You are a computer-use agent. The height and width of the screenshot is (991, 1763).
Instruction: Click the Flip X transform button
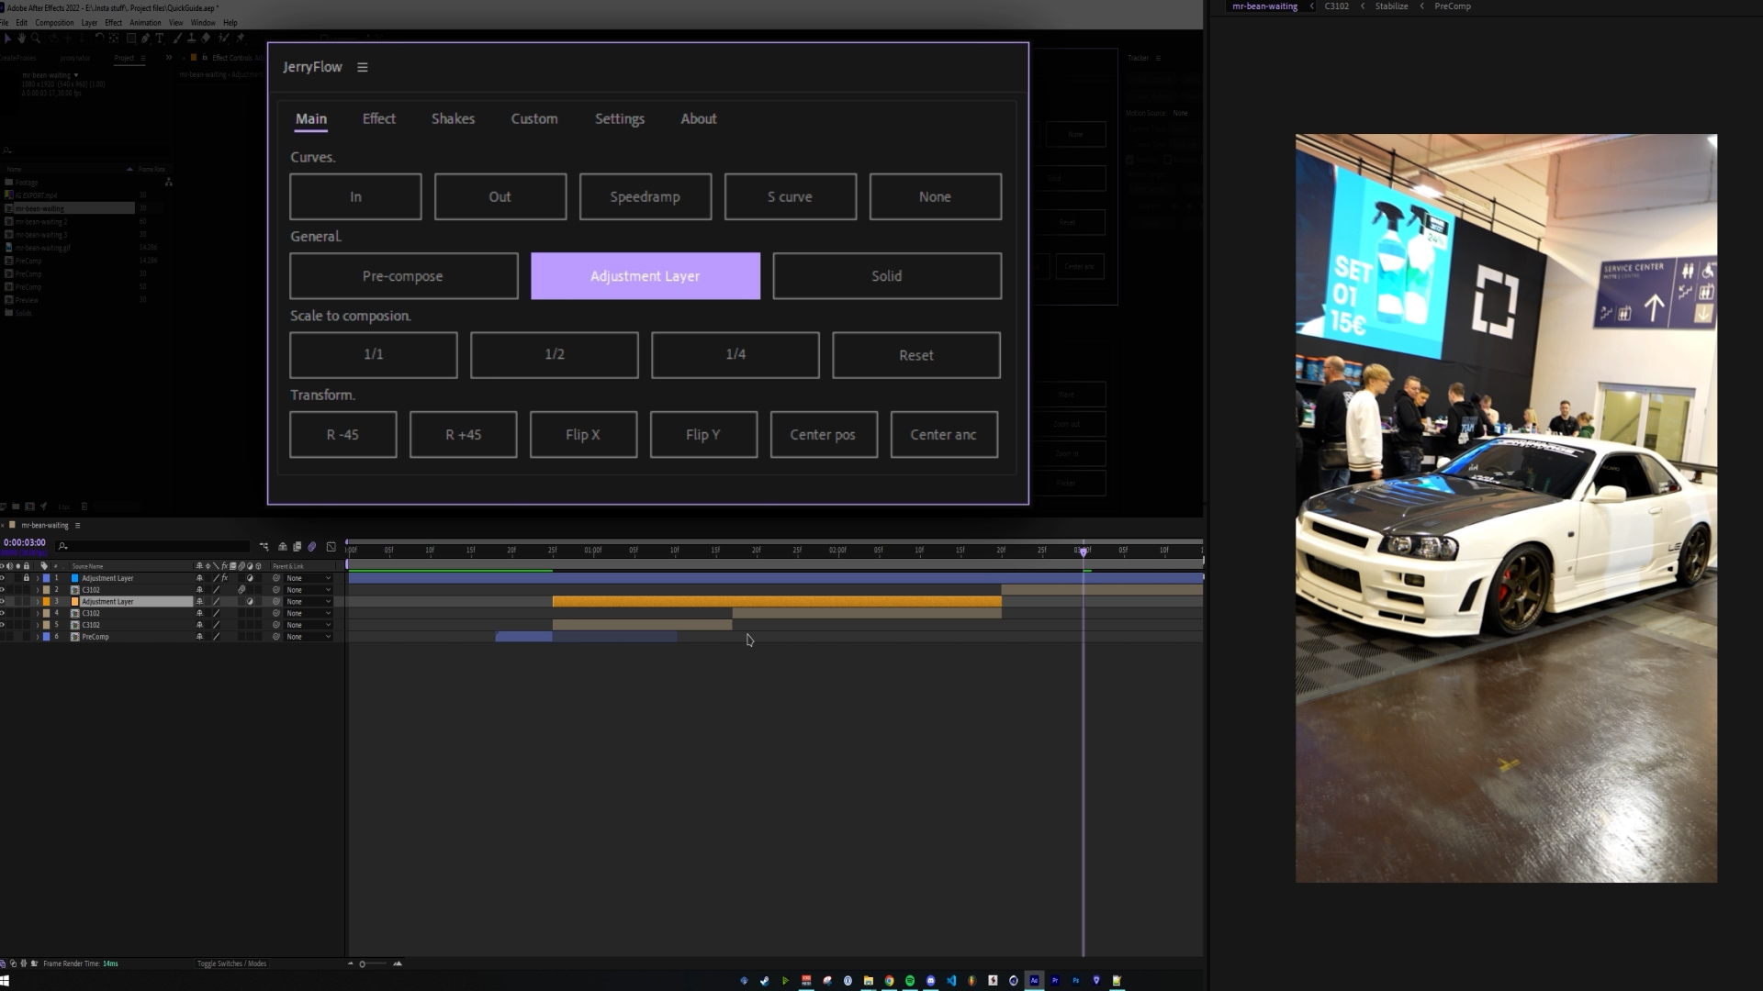click(x=582, y=433)
